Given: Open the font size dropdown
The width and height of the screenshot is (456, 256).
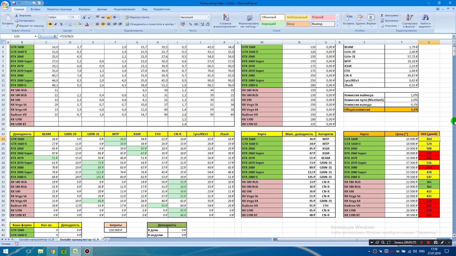Looking at the screenshot, I should click(x=79, y=17).
